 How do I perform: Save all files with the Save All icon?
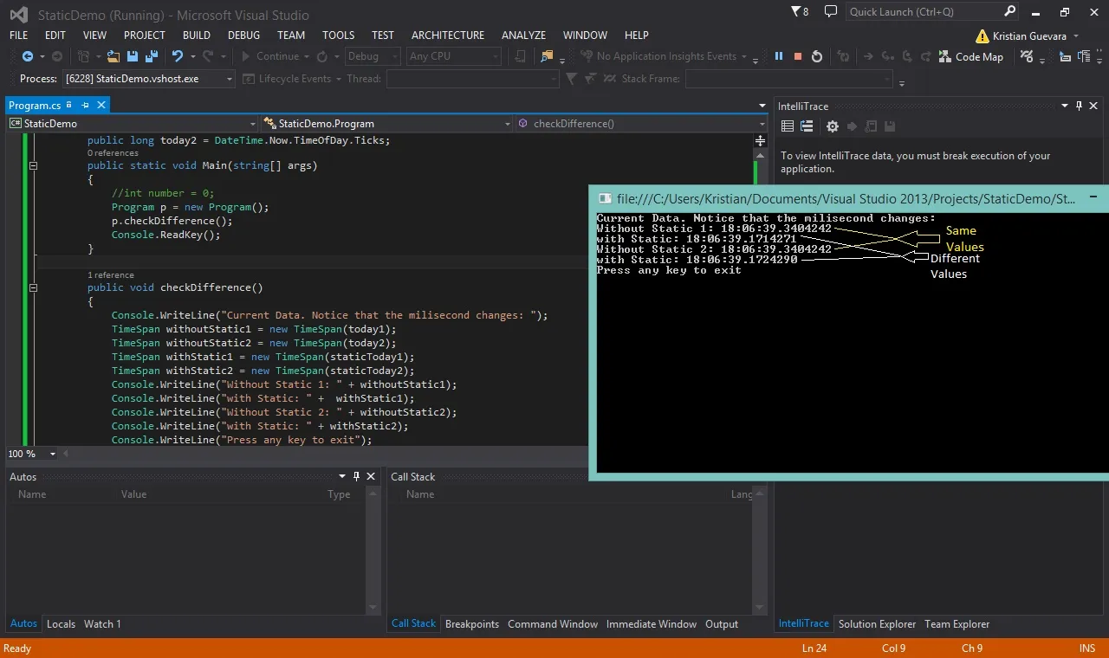[x=152, y=56]
